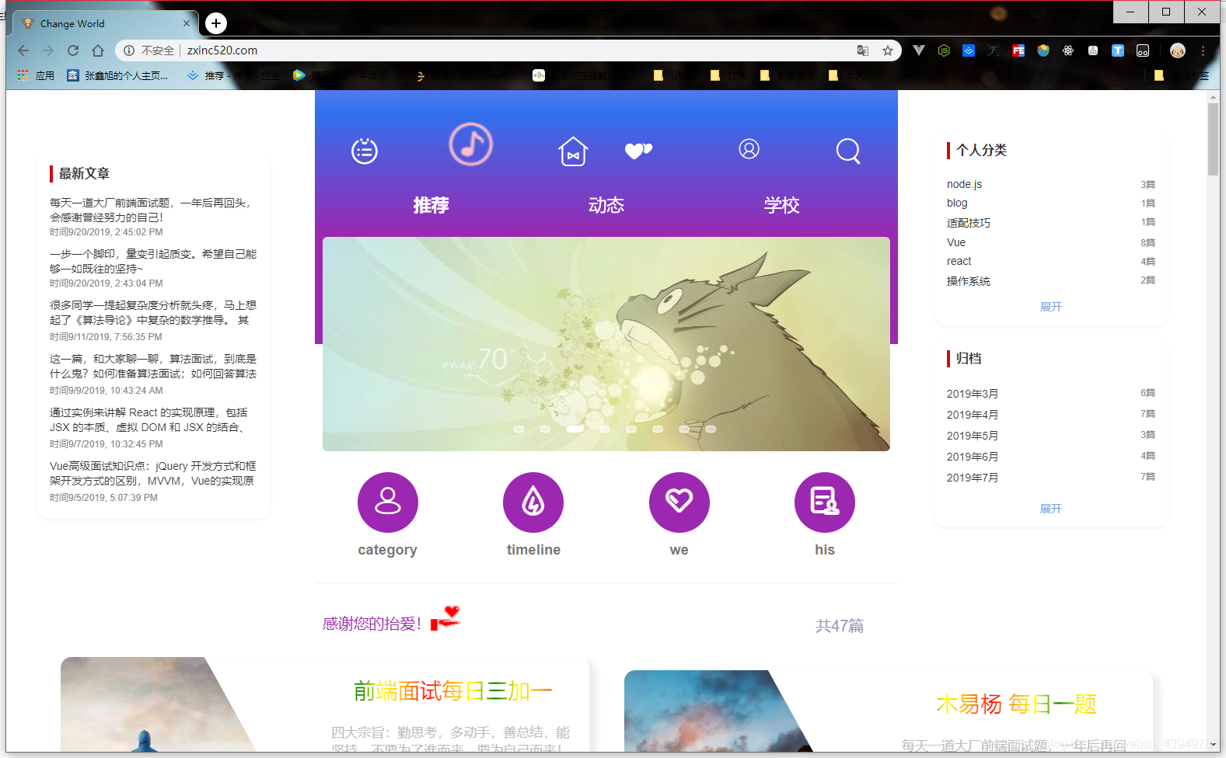Screen dimensions: 1226x758
Task: Open the article beginning 很多同学一提起复杂度分析
Action: [152, 312]
